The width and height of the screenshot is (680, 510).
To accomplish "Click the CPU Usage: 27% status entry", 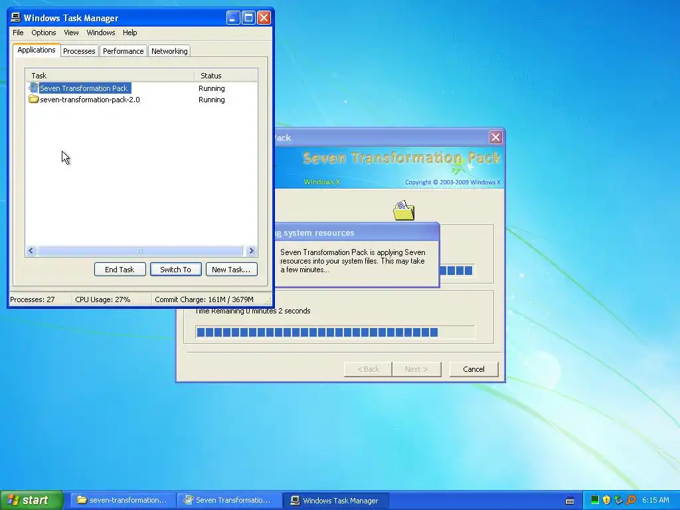I will pyautogui.click(x=103, y=299).
